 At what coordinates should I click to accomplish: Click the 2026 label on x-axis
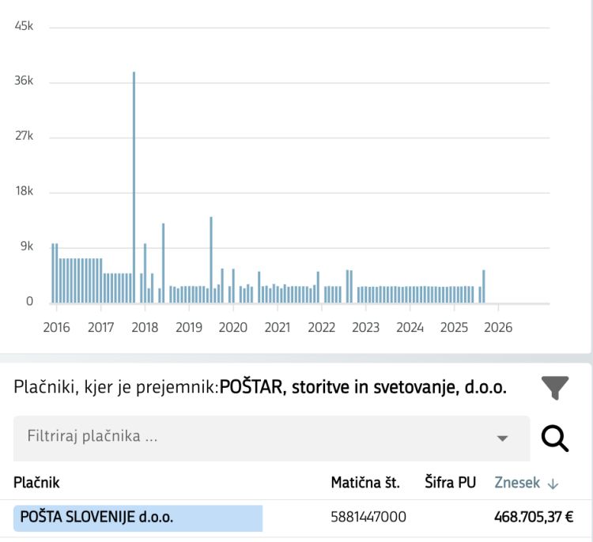coord(498,328)
